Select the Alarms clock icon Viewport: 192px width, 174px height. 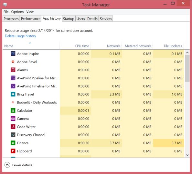point(13,70)
